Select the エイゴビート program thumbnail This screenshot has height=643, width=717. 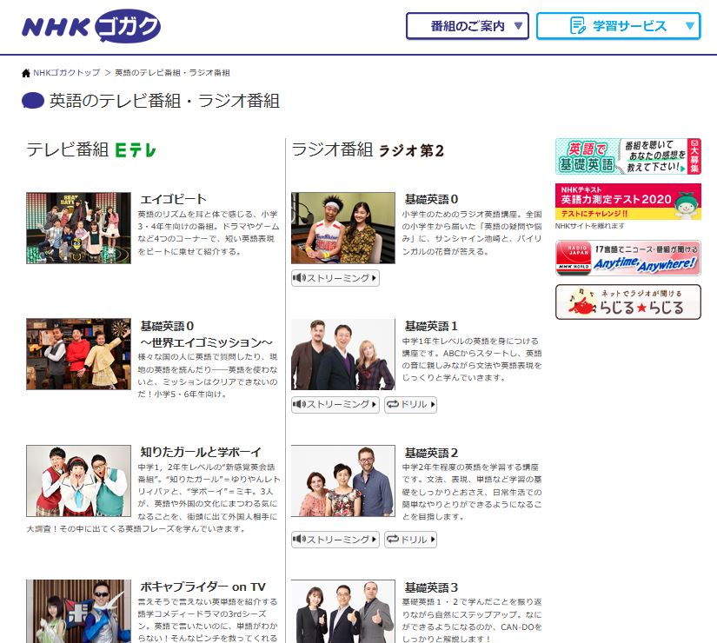tap(78, 228)
